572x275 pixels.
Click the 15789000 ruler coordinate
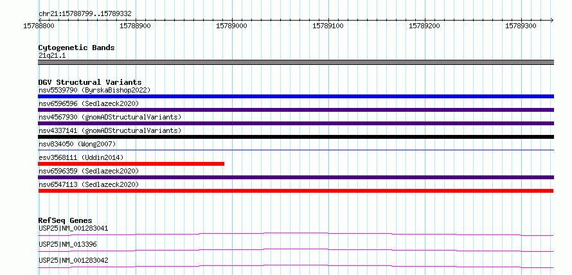pyautogui.click(x=231, y=26)
